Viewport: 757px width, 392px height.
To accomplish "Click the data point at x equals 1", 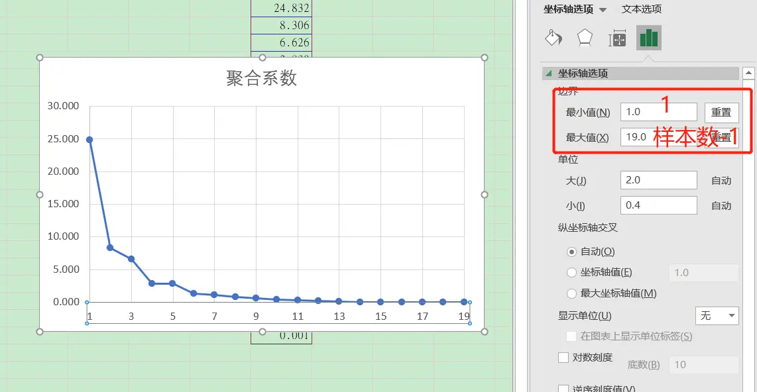I will pyautogui.click(x=89, y=139).
